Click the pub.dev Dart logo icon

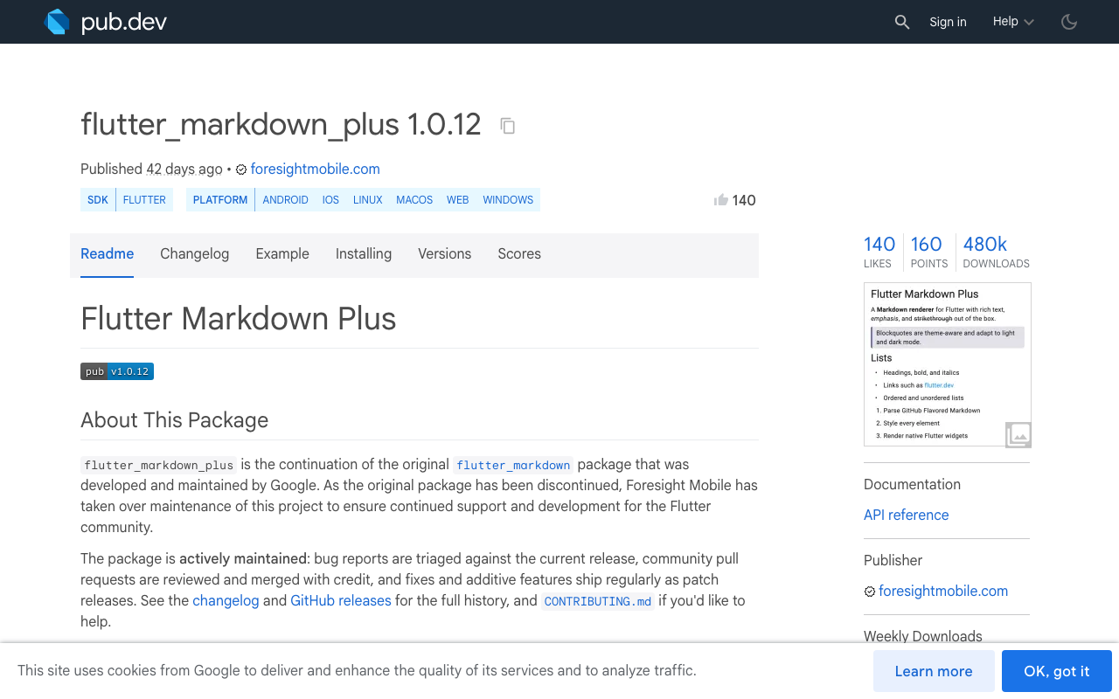pyautogui.click(x=57, y=22)
